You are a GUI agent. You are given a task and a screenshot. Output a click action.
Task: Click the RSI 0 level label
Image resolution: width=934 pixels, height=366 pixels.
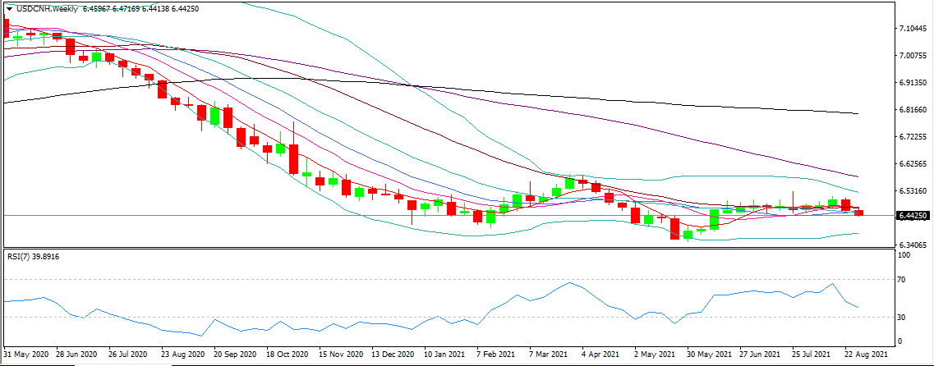click(x=901, y=341)
